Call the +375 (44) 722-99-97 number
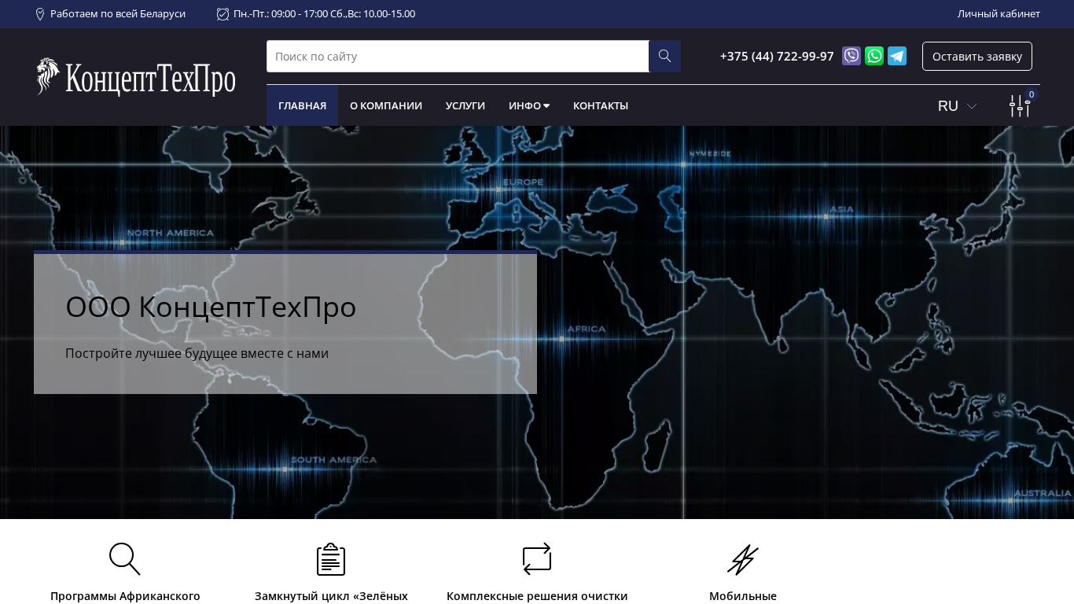The image size is (1074, 604). [777, 57]
